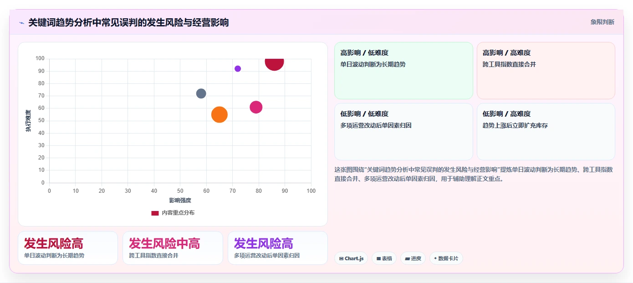Click the red 发生风险高 data card
633x283 pixels.
pyautogui.click(x=68, y=248)
